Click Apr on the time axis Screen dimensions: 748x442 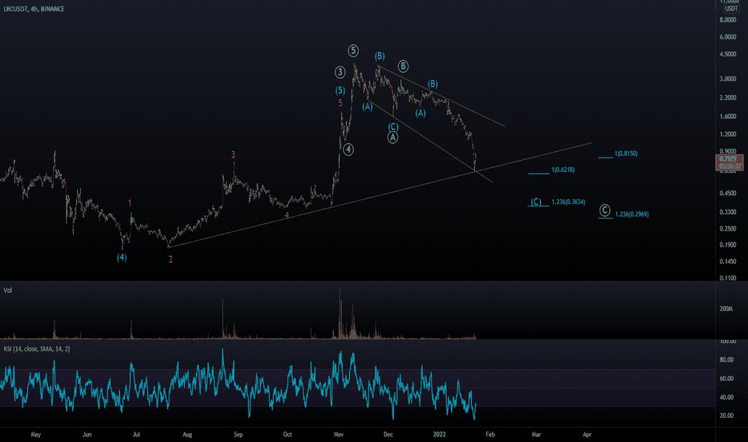[x=587, y=435]
